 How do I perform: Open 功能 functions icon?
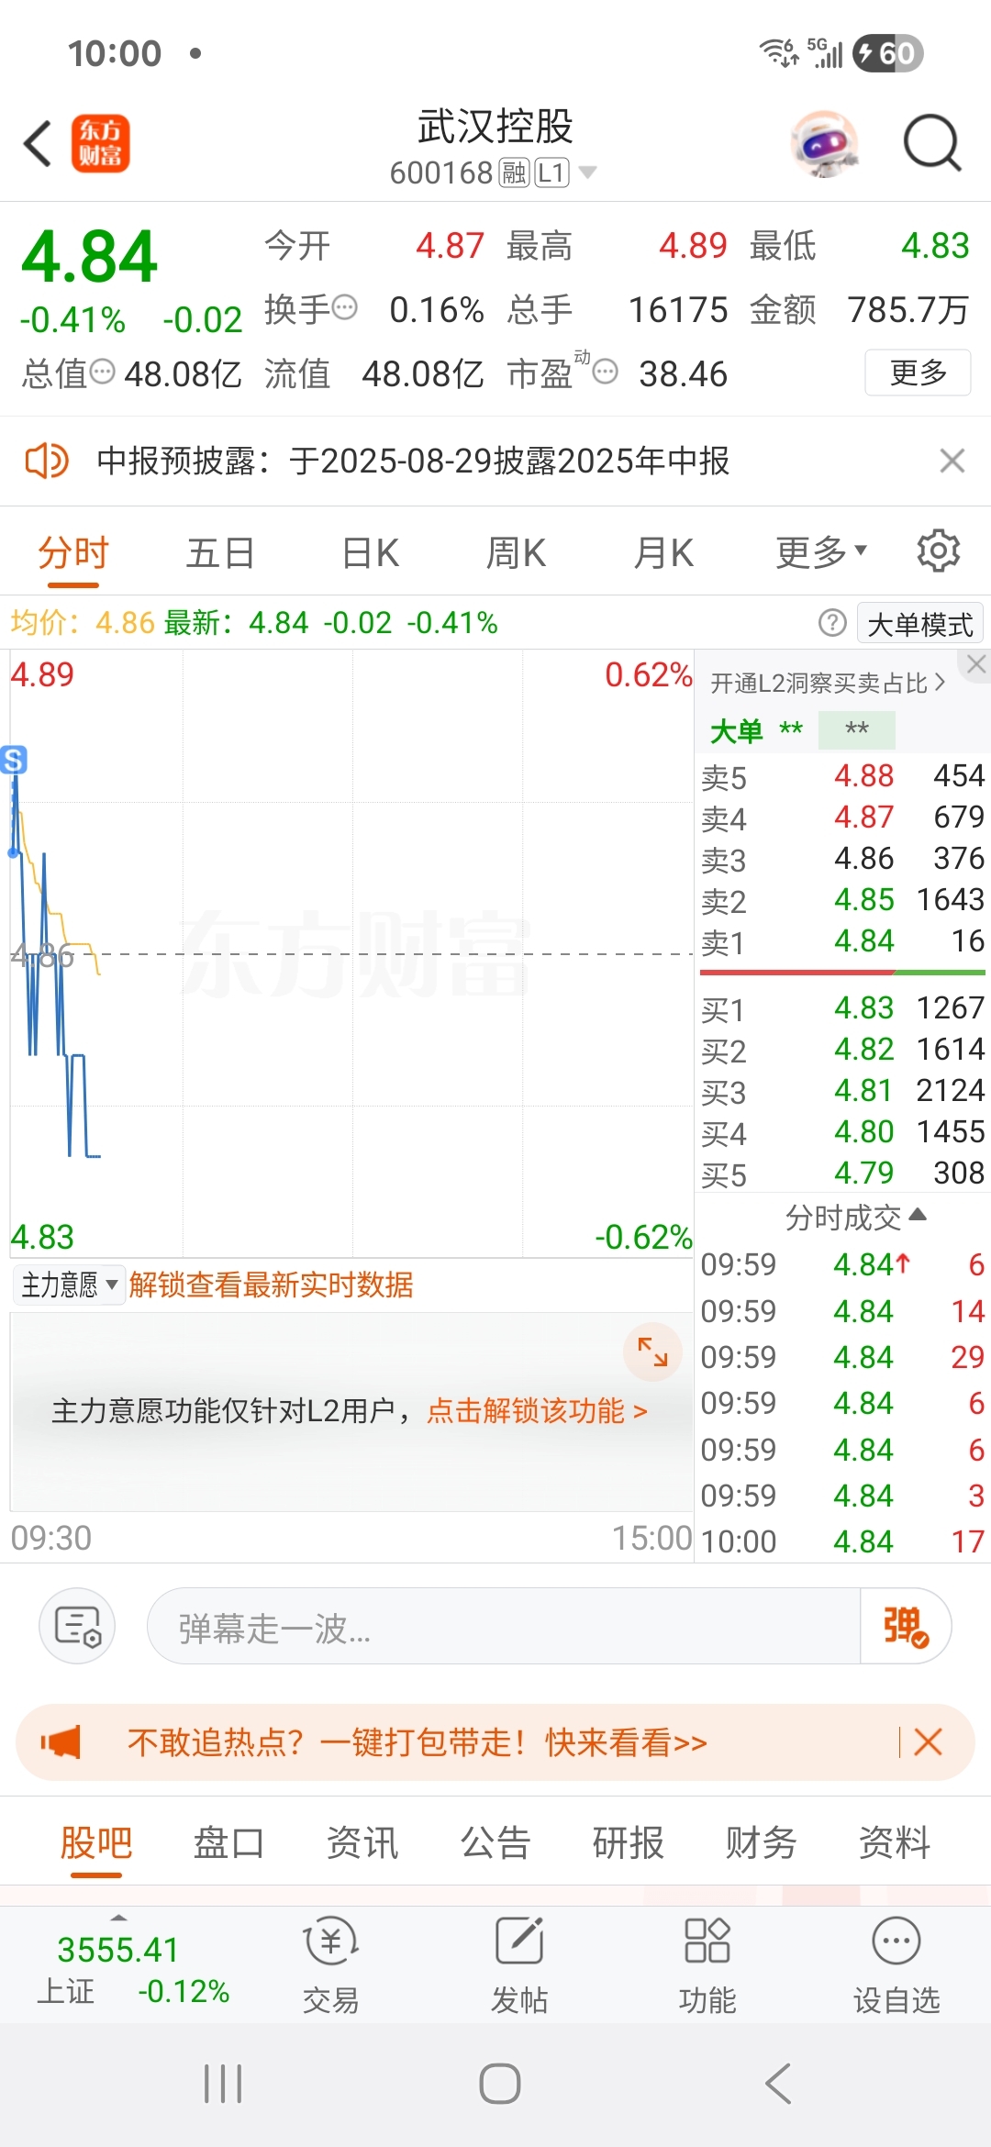click(x=707, y=1965)
